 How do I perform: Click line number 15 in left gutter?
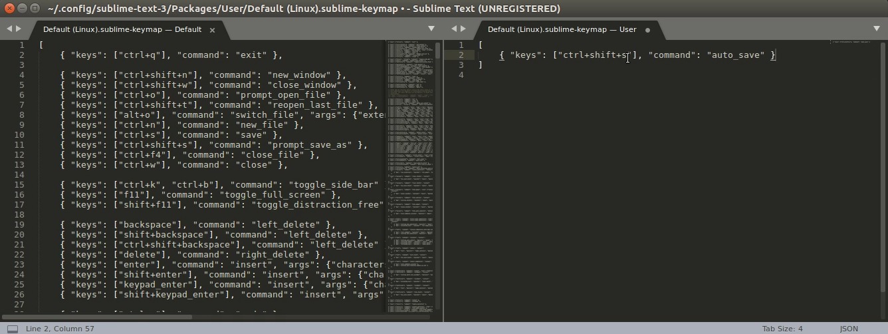[19, 185]
